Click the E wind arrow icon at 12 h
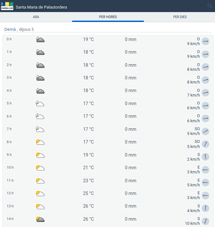This screenshot has height=227, width=215. click(x=205, y=196)
